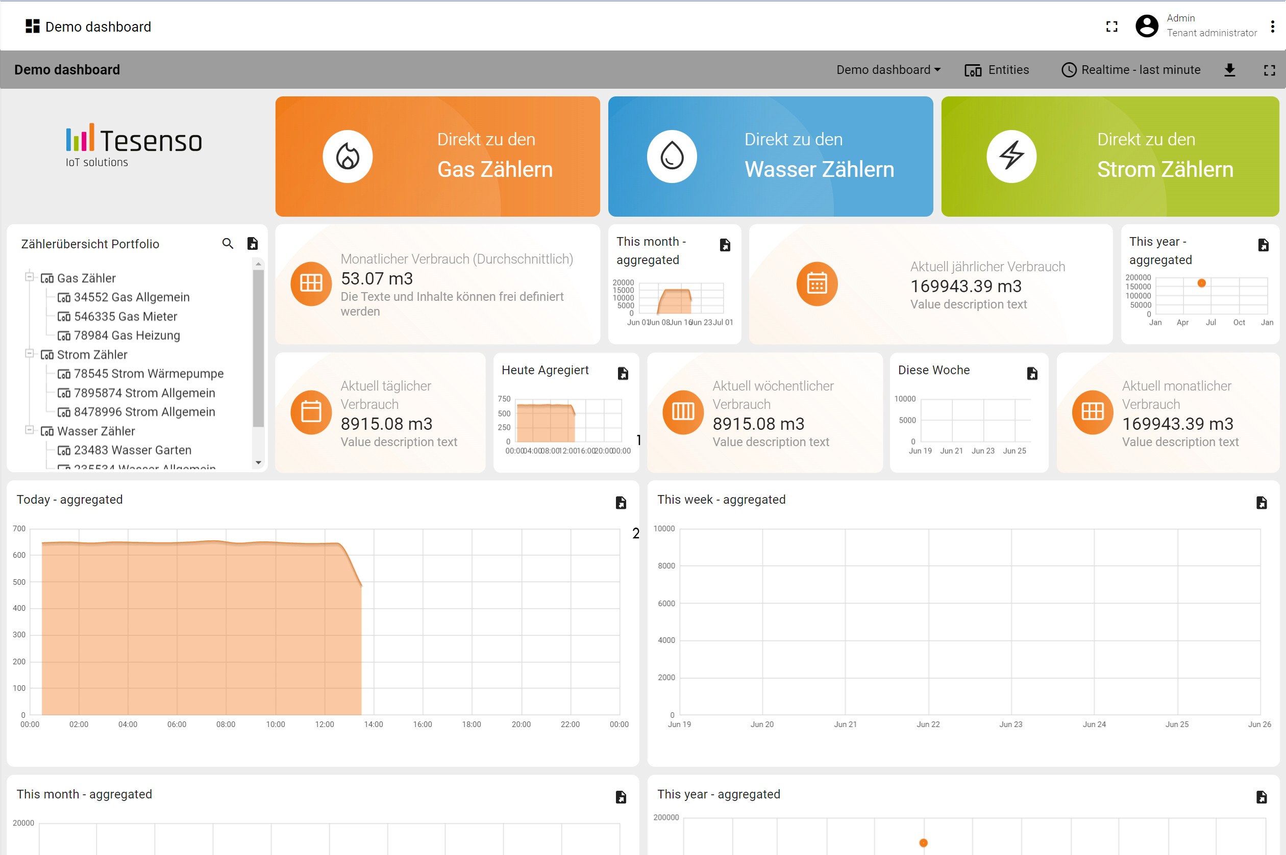Image resolution: width=1286 pixels, height=855 pixels.
Task: Export Zählerübersicht Portfolio widget data
Action: click(252, 244)
